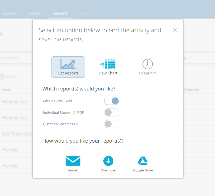Click the trash Delete icon

[x=3, y=77]
